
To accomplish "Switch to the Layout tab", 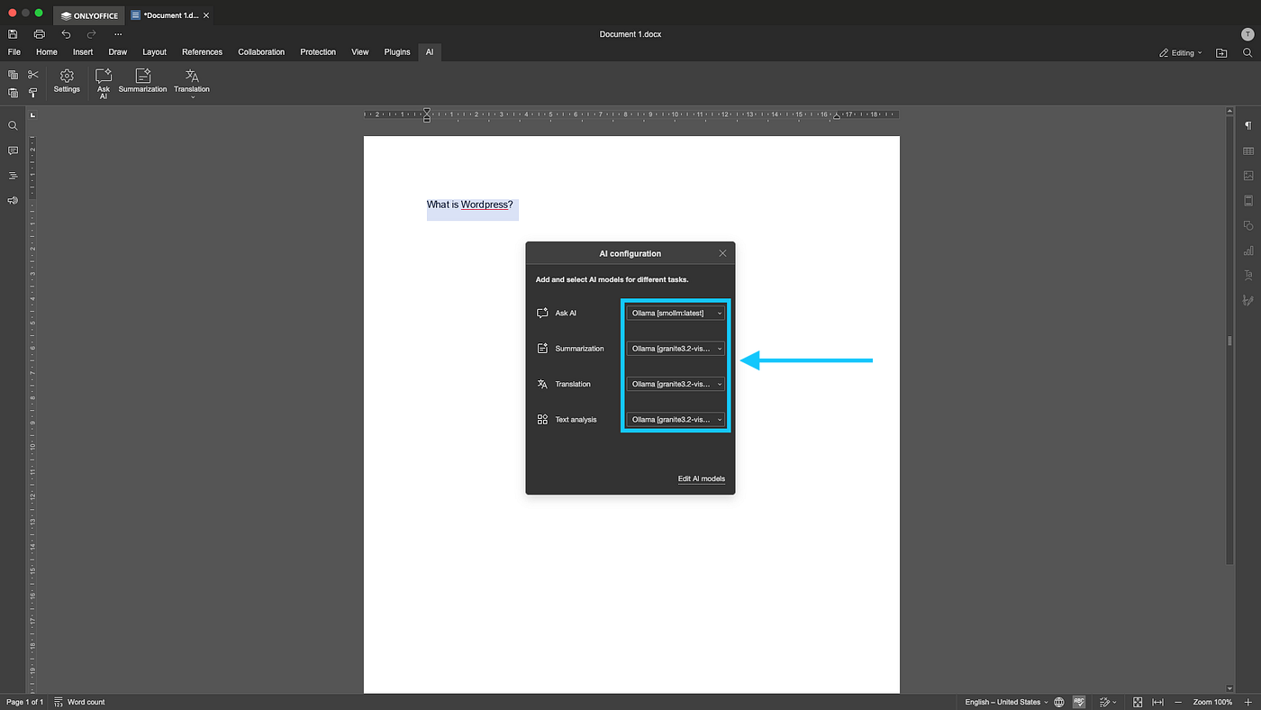I will pos(155,52).
